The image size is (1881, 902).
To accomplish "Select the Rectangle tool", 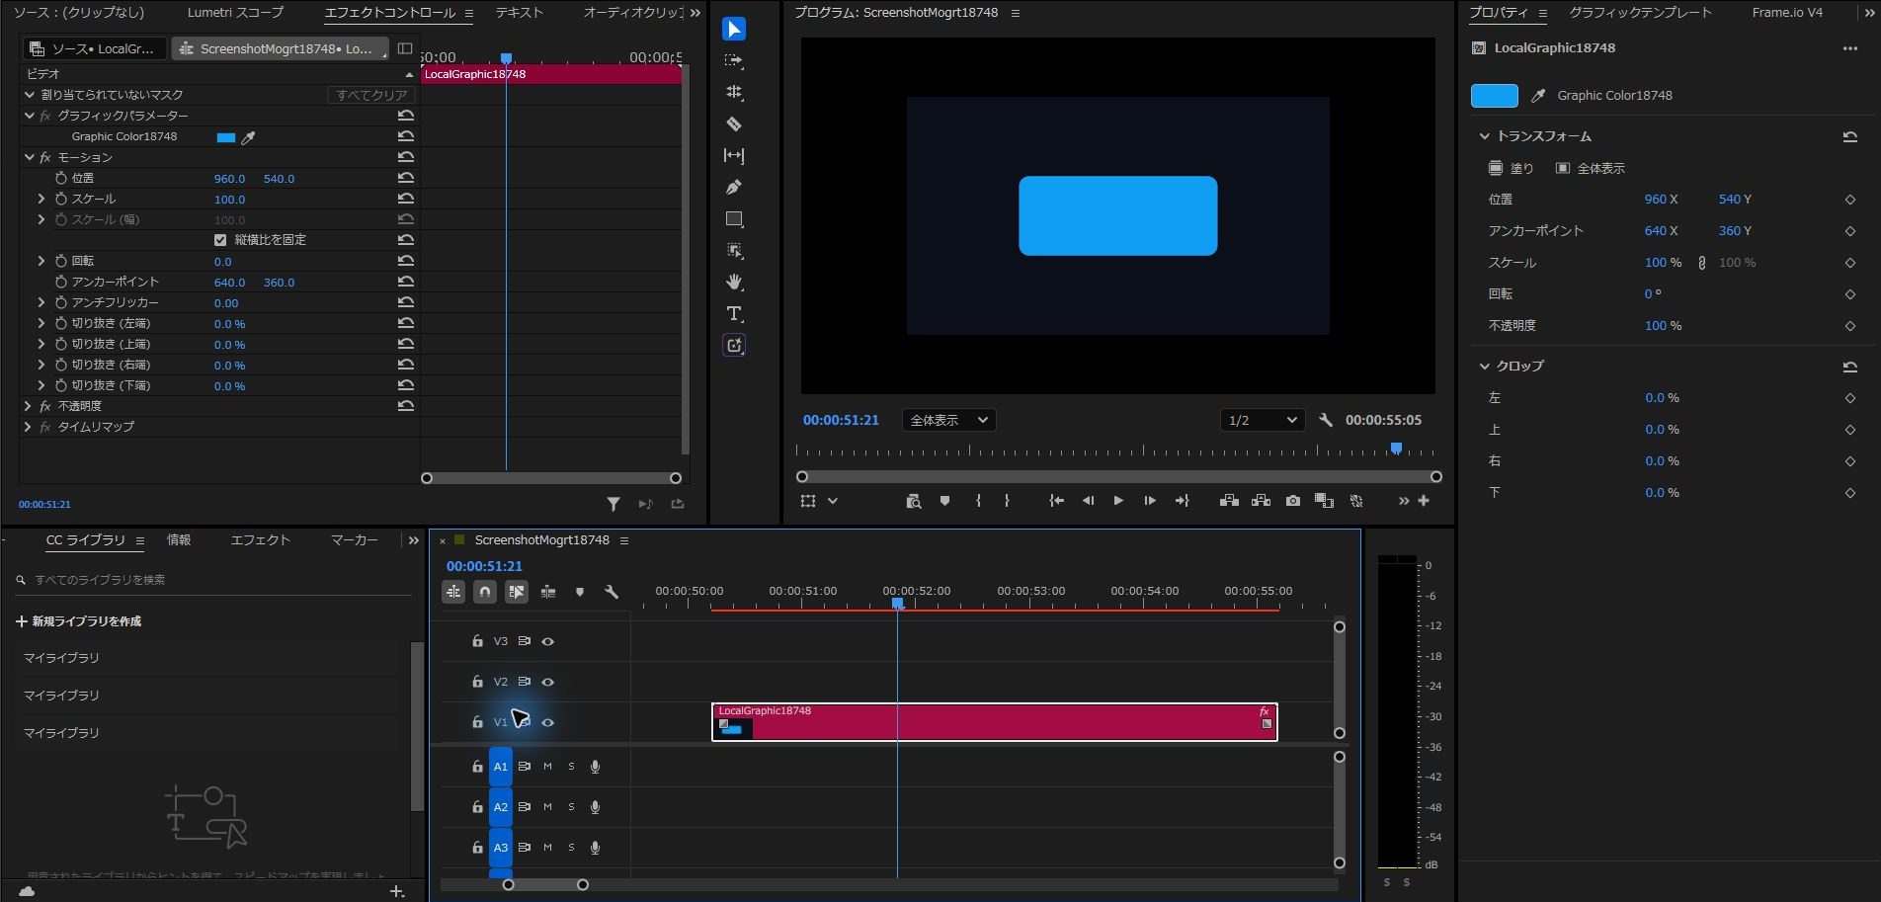I will coord(734,218).
